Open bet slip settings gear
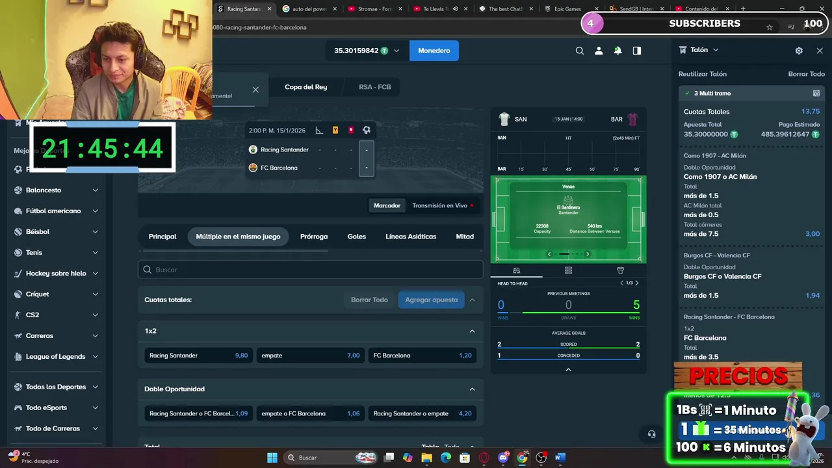The image size is (832, 468). [799, 51]
